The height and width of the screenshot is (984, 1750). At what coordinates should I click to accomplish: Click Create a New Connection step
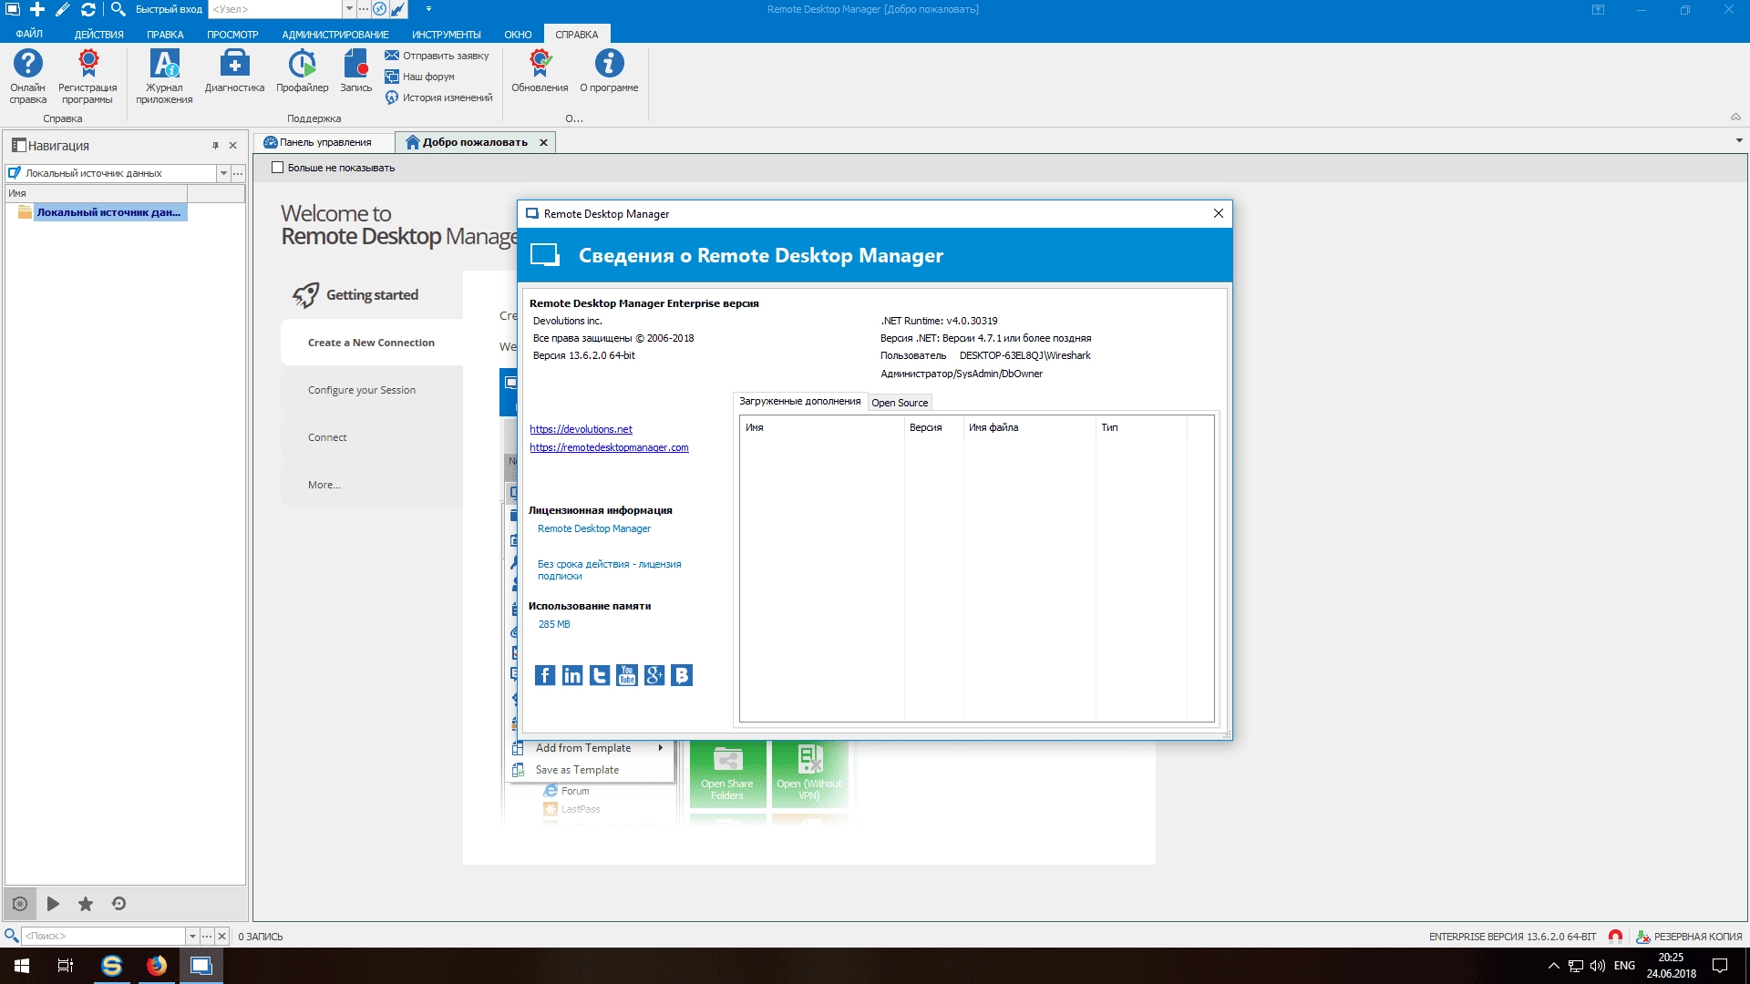click(x=372, y=343)
